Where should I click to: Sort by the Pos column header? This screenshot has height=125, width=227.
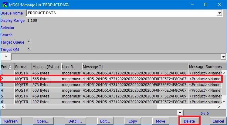tap(7, 67)
